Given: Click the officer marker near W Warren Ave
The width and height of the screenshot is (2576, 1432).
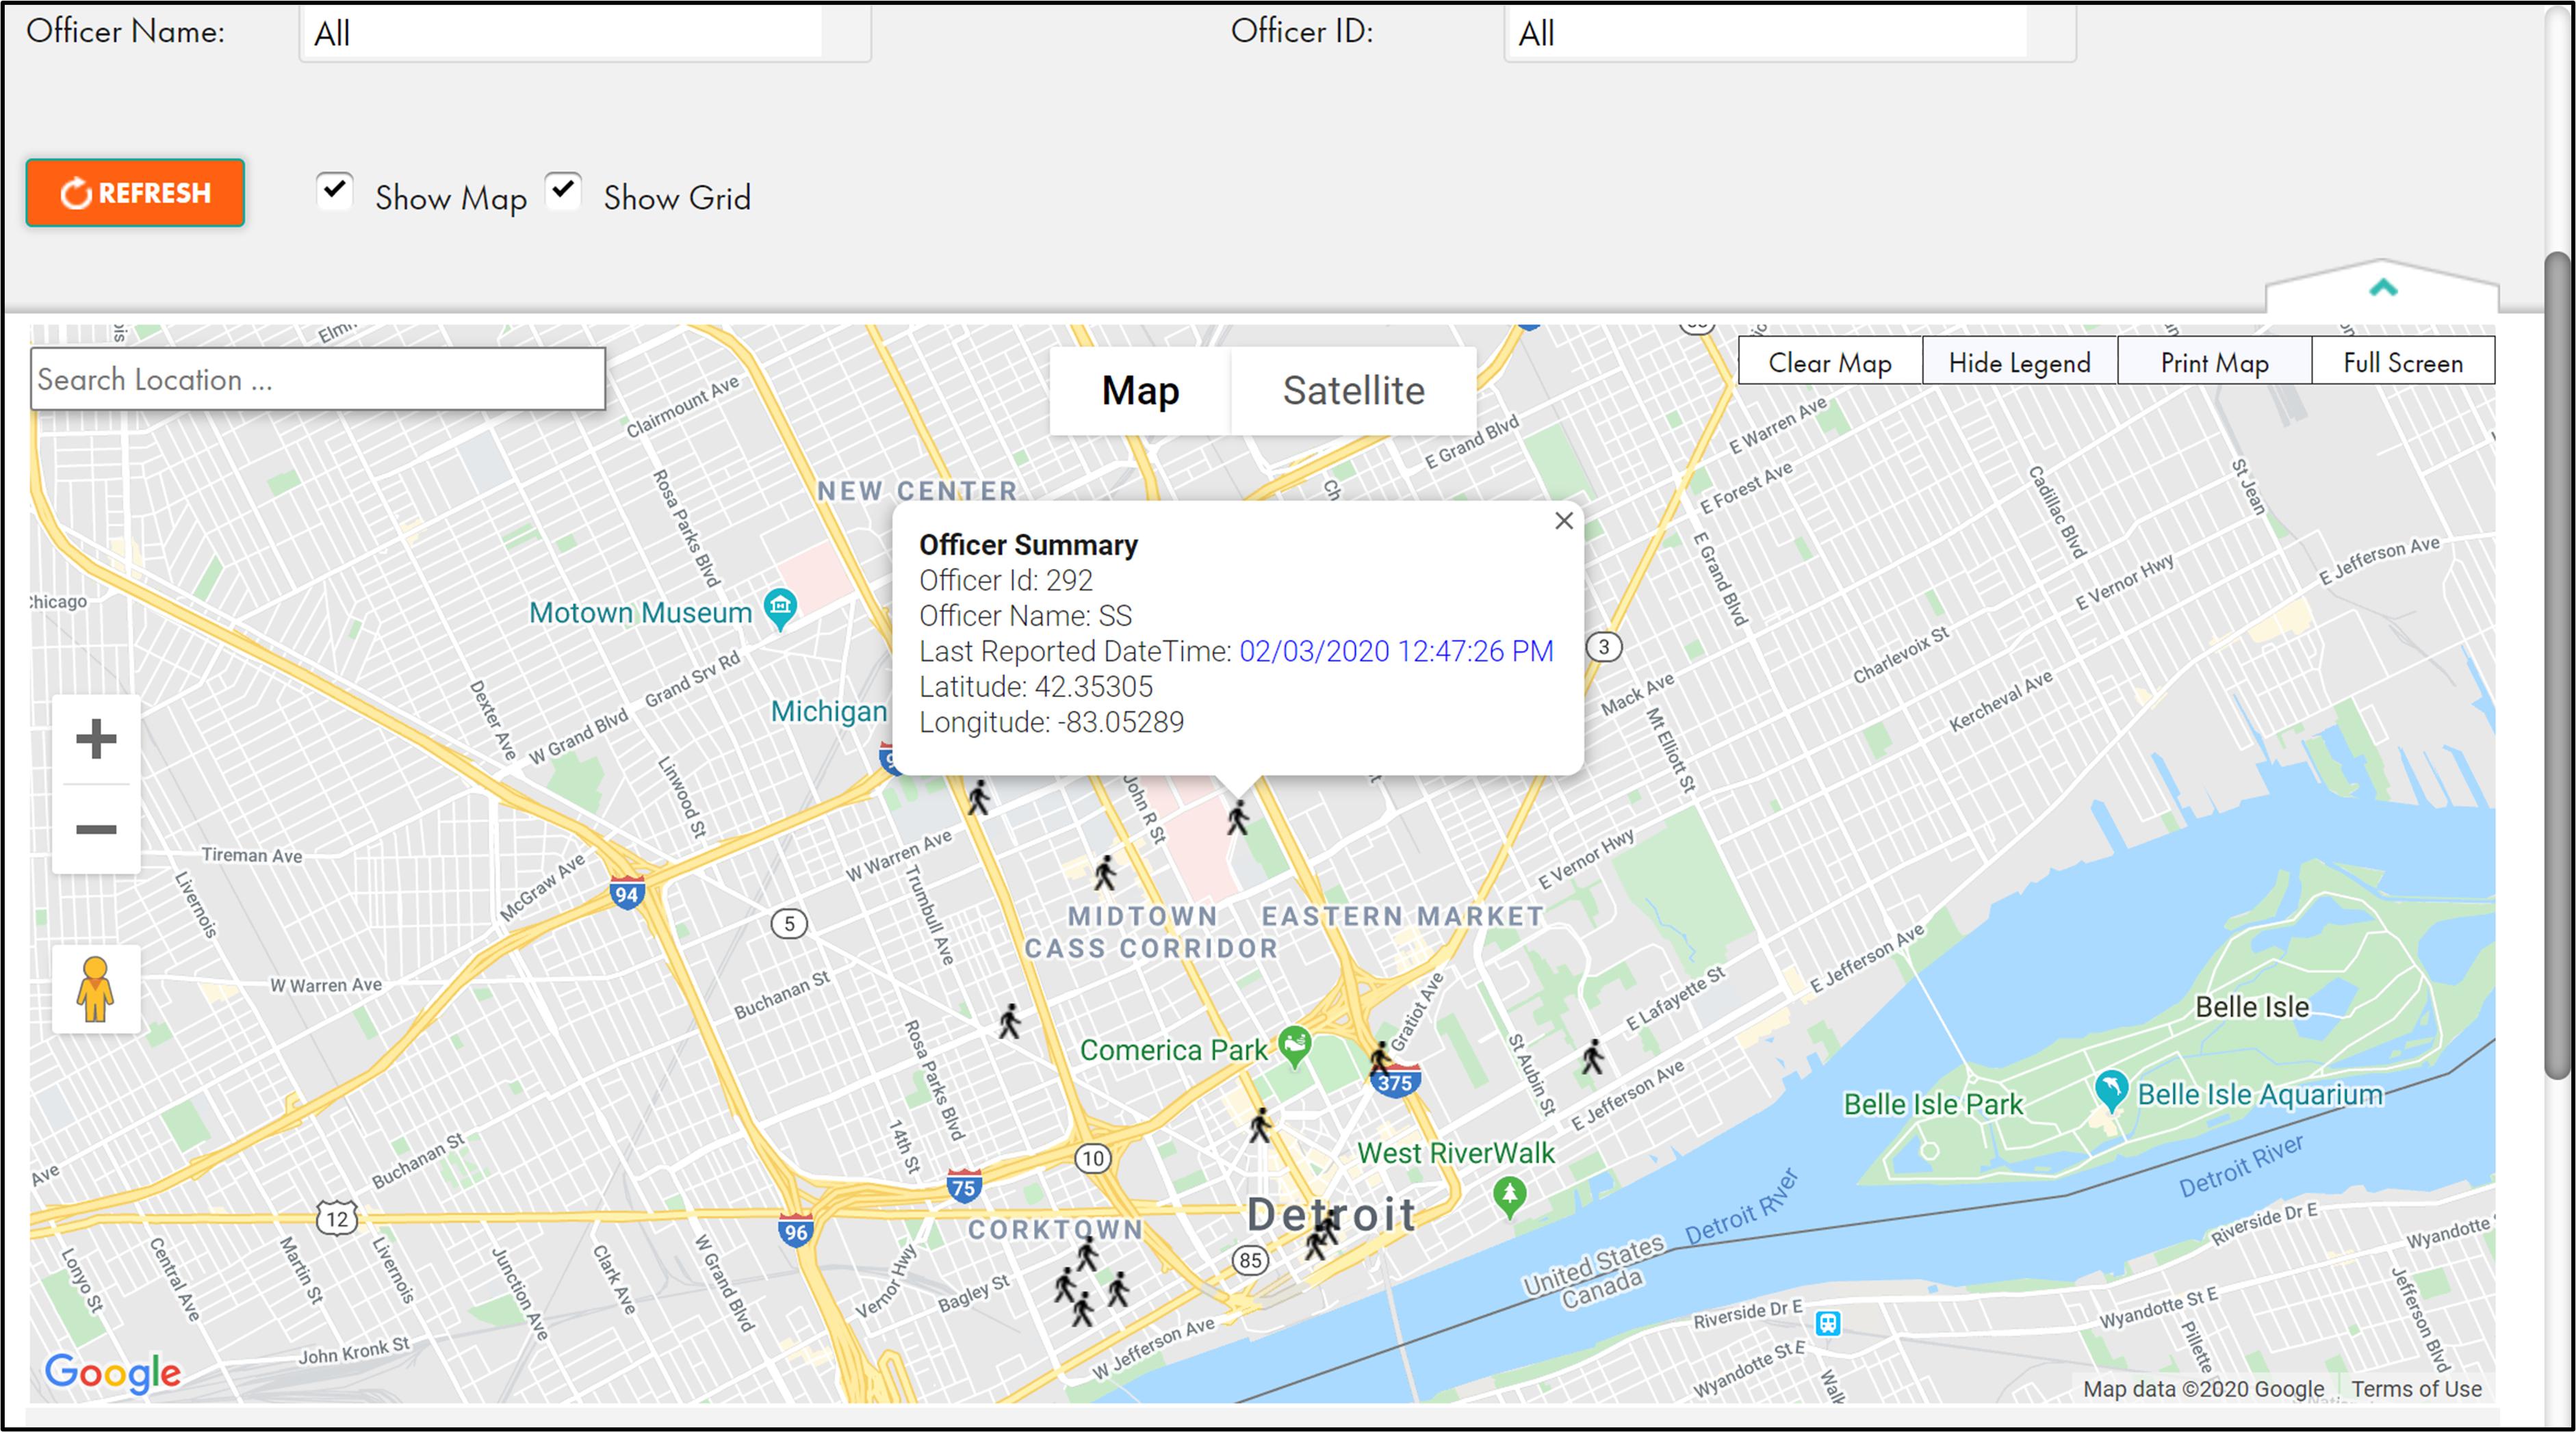Looking at the screenshot, I should [979, 797].
